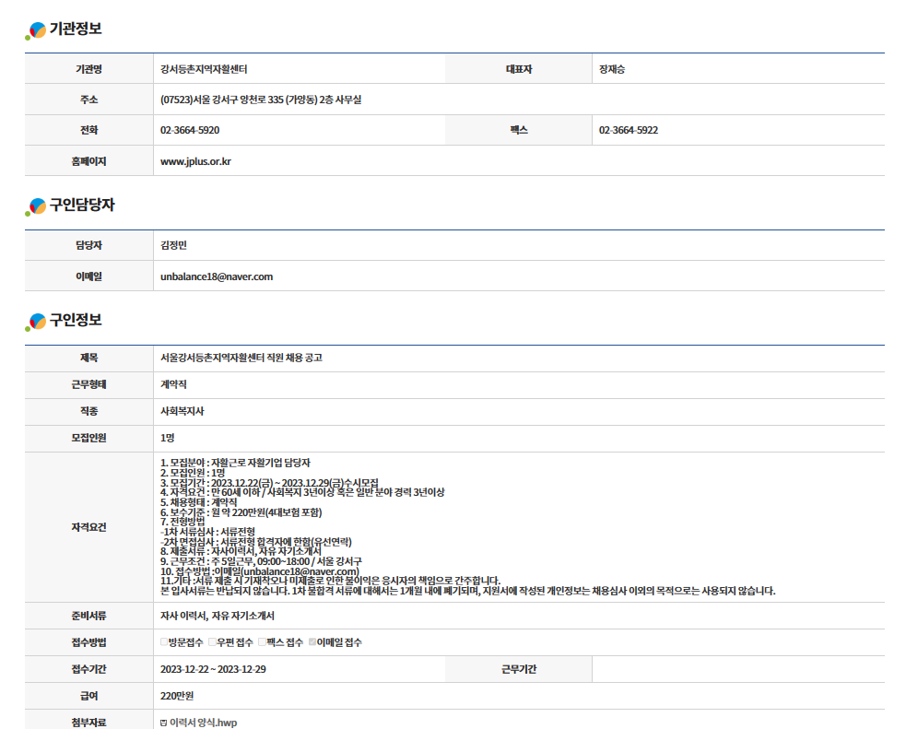
Task: Click the application period 2023-12-22 ~ 2023-12-29
Action: click(x=213, y=669)
